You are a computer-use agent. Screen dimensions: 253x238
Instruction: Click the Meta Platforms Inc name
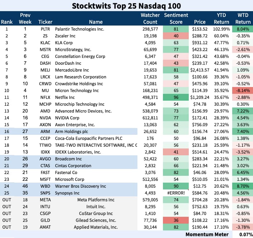(x=96, y=200)
